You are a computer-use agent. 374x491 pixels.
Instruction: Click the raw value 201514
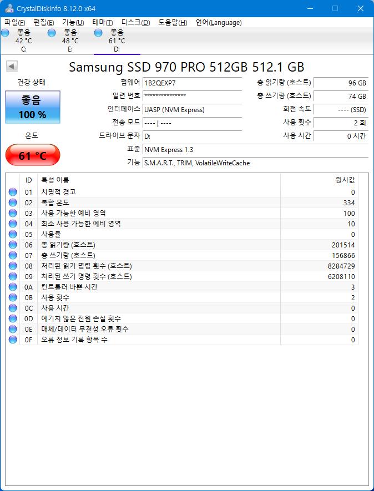click(x=343, y=245)
